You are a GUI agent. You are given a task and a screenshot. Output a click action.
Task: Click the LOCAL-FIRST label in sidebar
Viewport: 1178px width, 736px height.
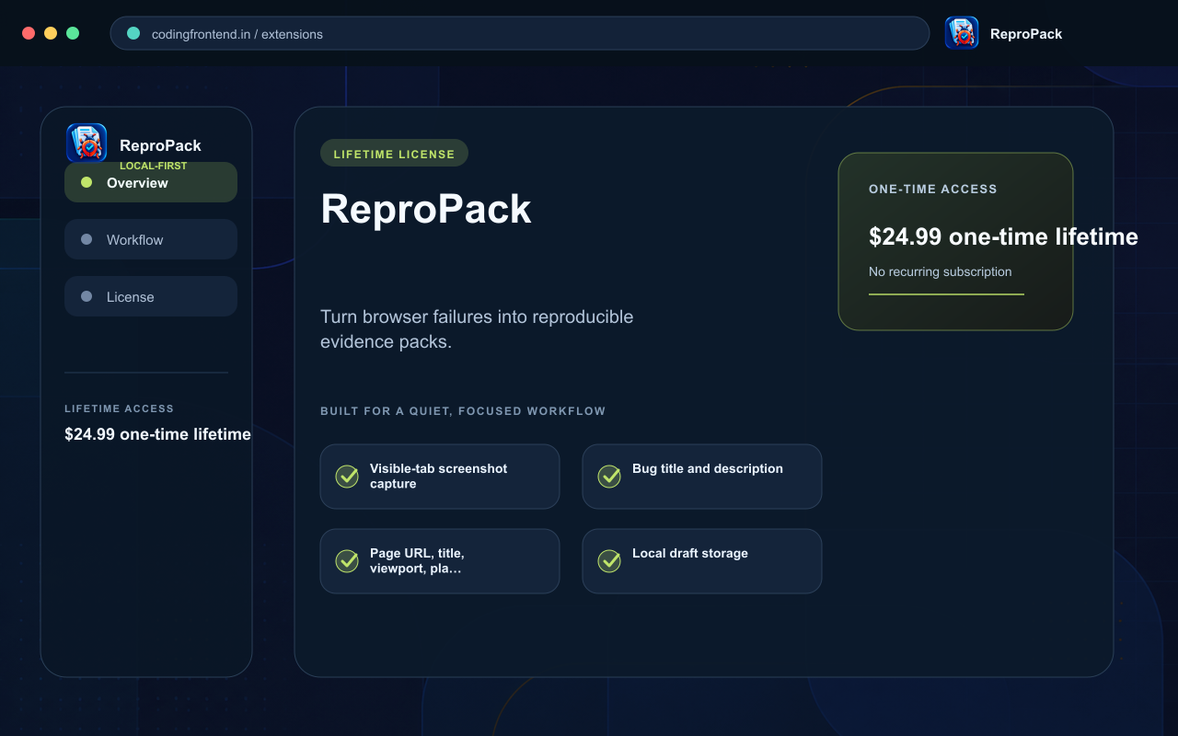(x=154, y=167)
